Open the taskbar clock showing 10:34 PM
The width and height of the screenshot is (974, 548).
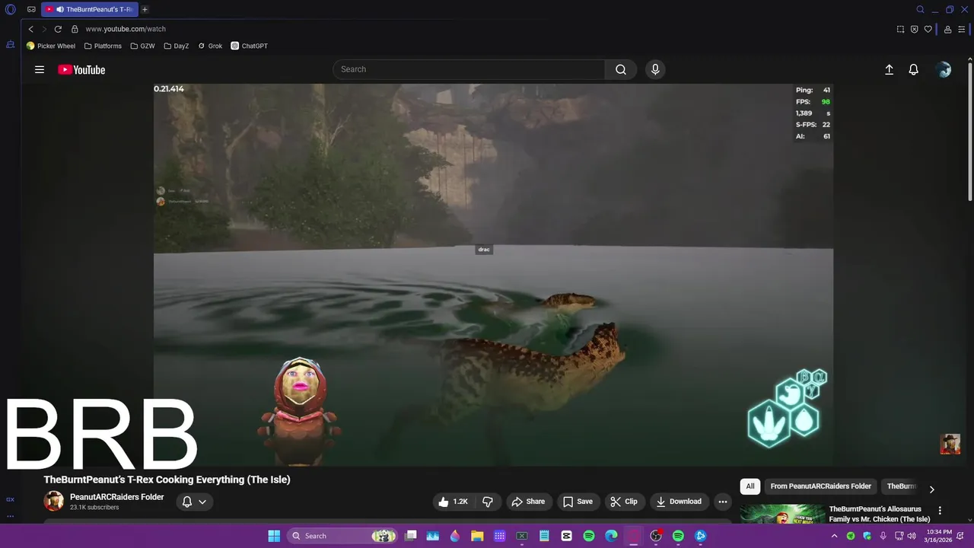[x=937, y=536]
